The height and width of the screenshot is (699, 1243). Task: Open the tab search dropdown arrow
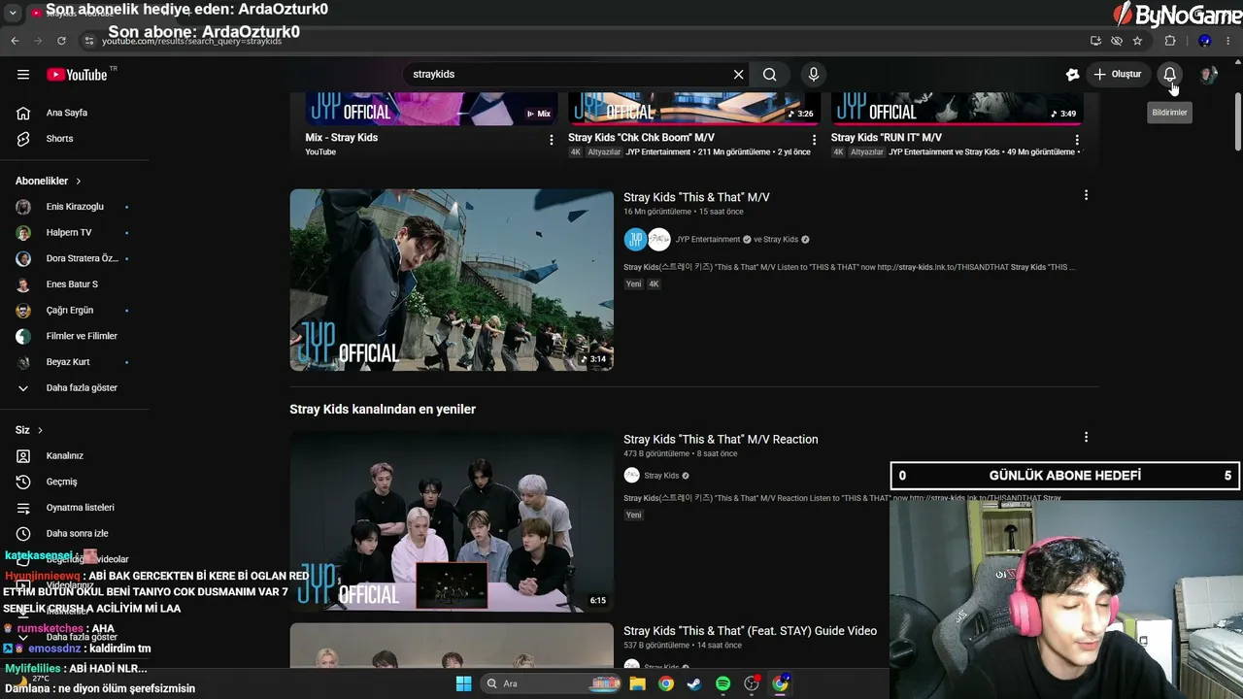click(x=13, y=14)
